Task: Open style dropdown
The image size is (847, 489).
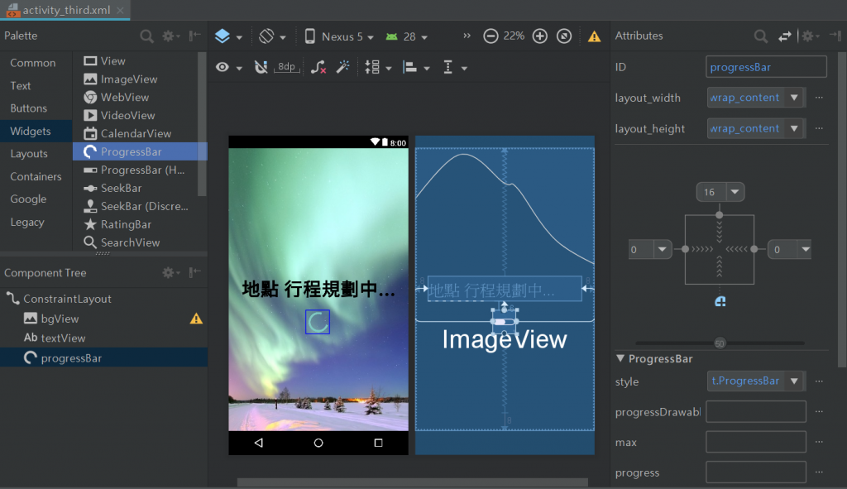Action: [794, 381]
